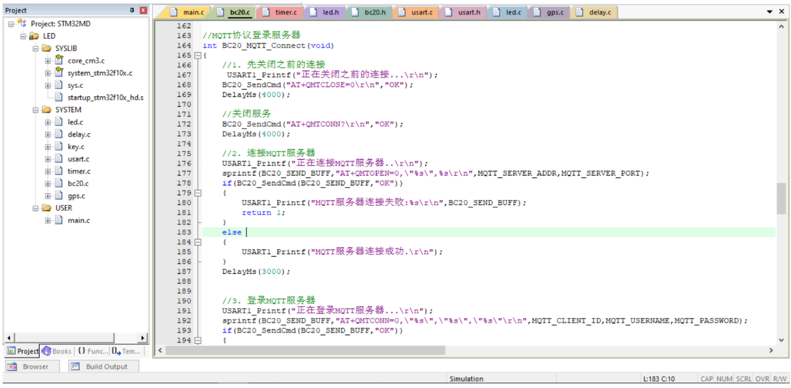Expand main.c under the USER group
The height and width of the screenshot is (388, 791).
[x=48, y=220]
